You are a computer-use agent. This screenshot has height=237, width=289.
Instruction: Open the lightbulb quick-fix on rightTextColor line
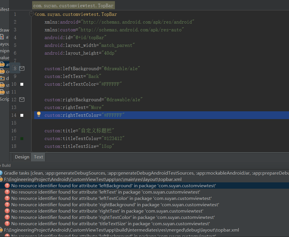click(x=39, y=114)
